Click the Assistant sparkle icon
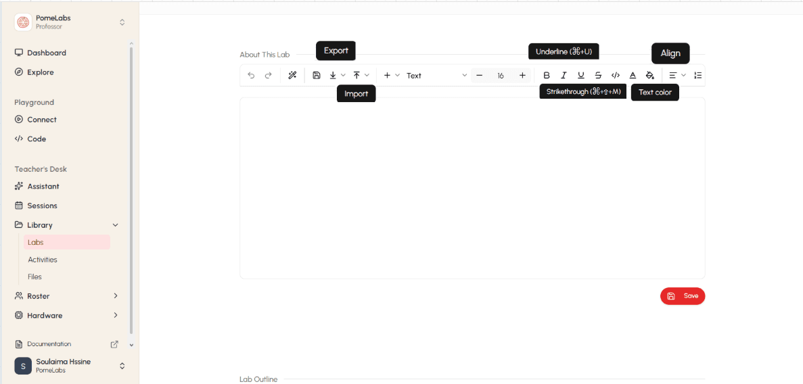 click(19, 187)
